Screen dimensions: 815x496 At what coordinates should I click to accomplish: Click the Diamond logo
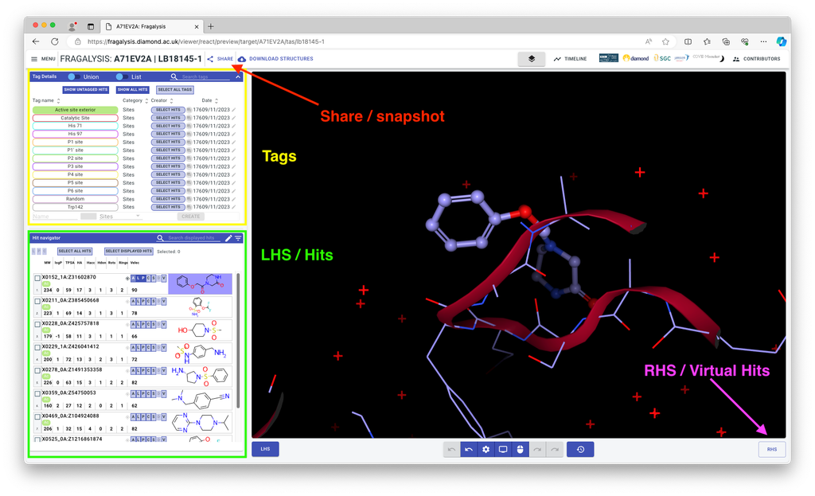pos(636,58)
